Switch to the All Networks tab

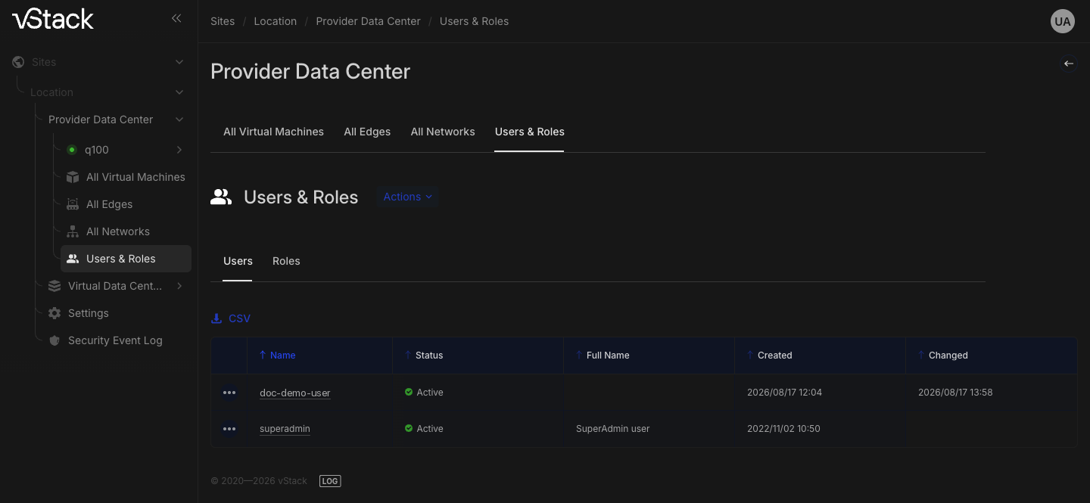[443, 132]
